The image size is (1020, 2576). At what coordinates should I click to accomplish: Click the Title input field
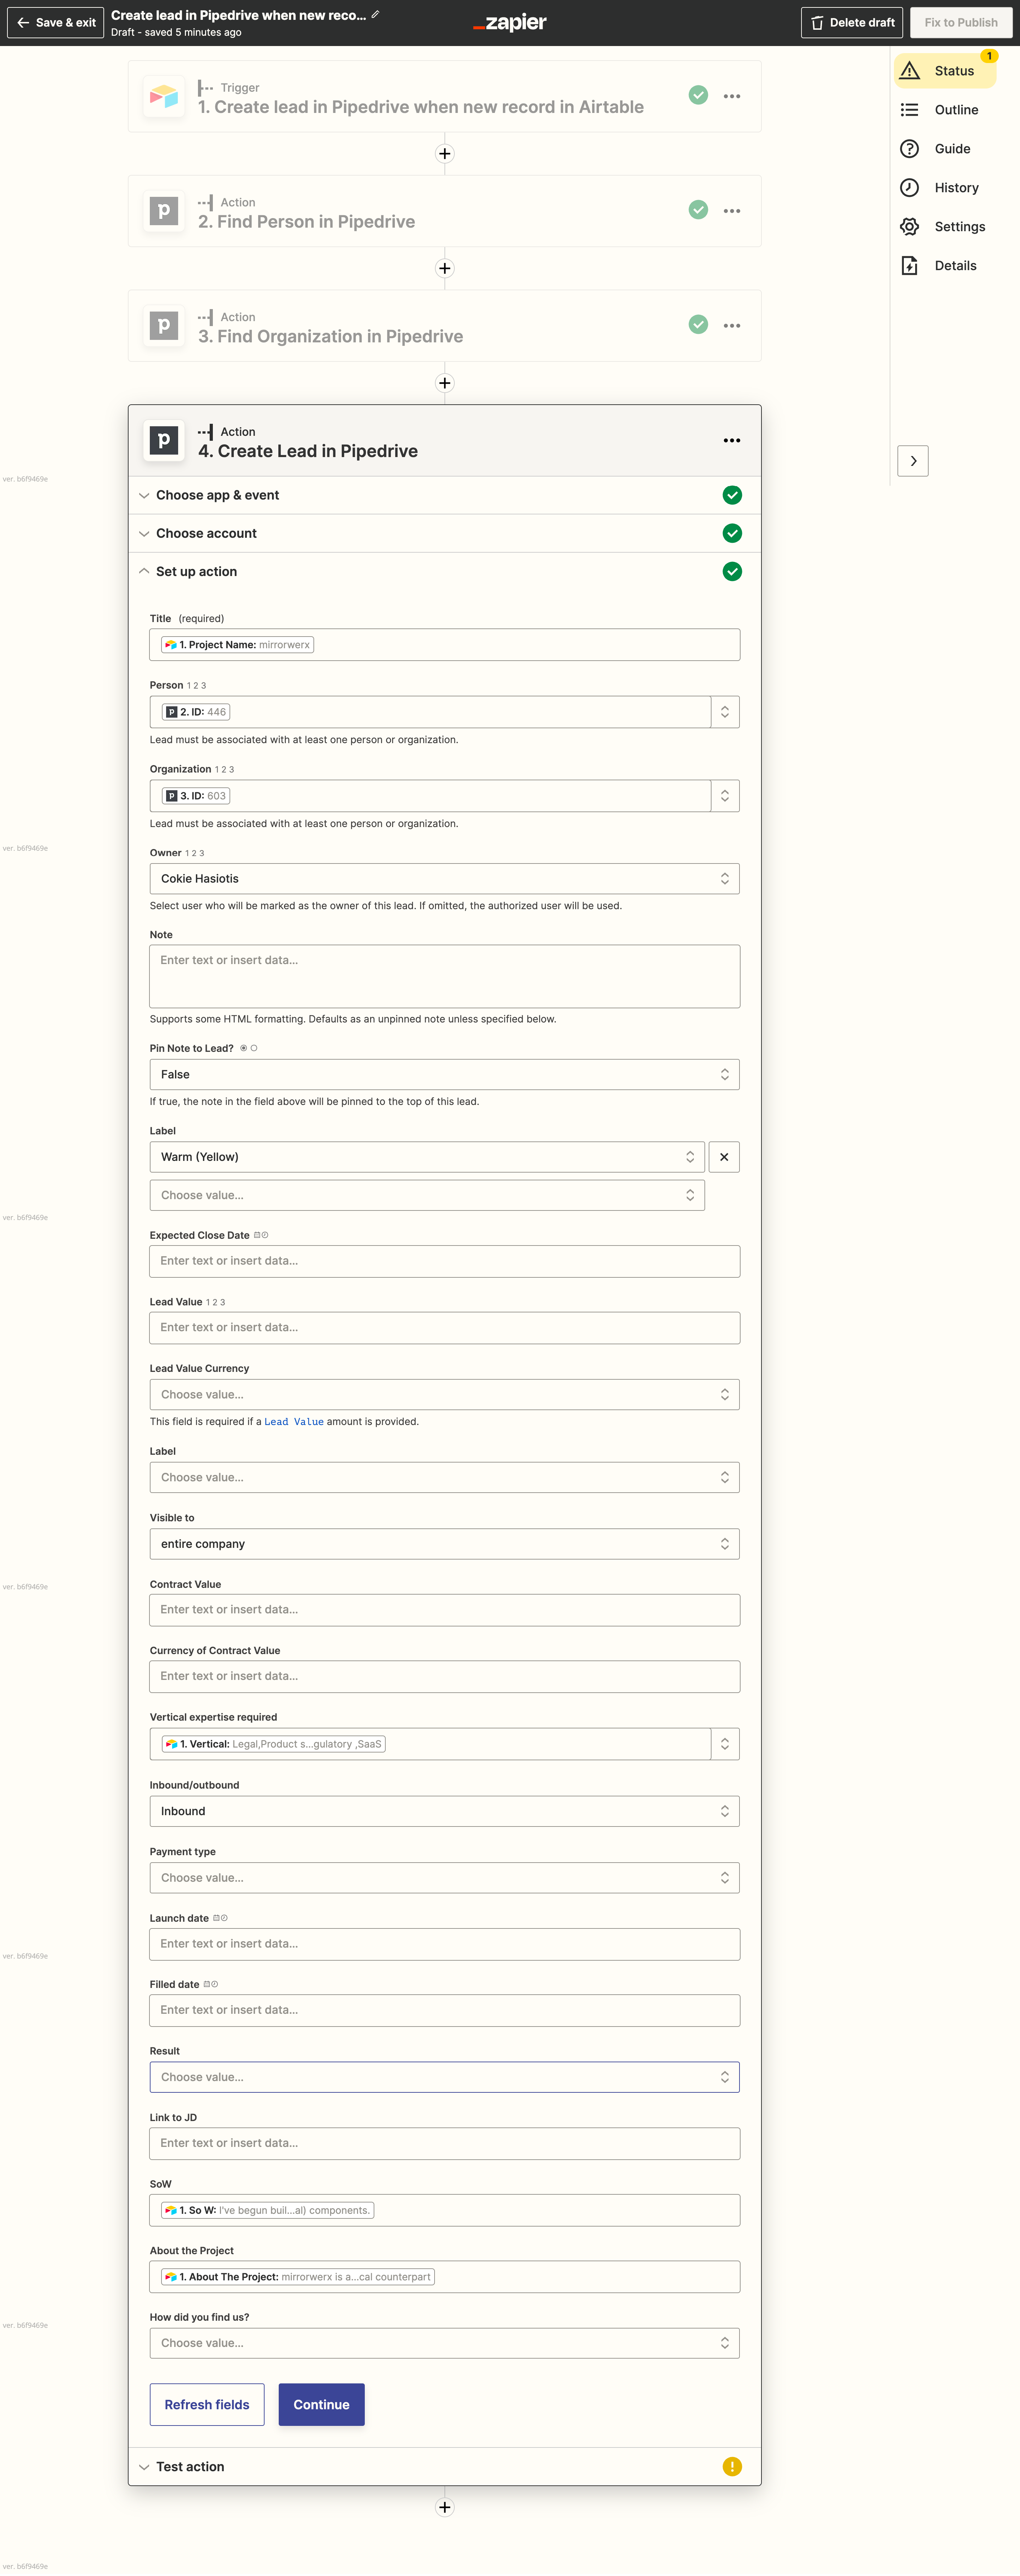click(x=444, y=645)
